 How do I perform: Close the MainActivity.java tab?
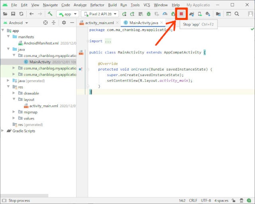tap(161, 23)
